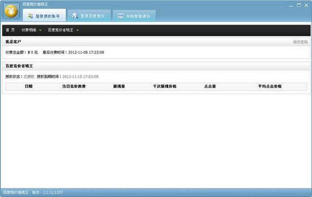
Task: Click the expiry time 2012-11-15 17:23:08
Action: point(81,77)
